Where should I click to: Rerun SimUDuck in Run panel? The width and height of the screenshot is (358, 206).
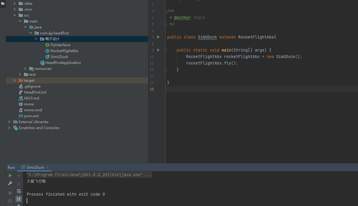coord(10,176)
